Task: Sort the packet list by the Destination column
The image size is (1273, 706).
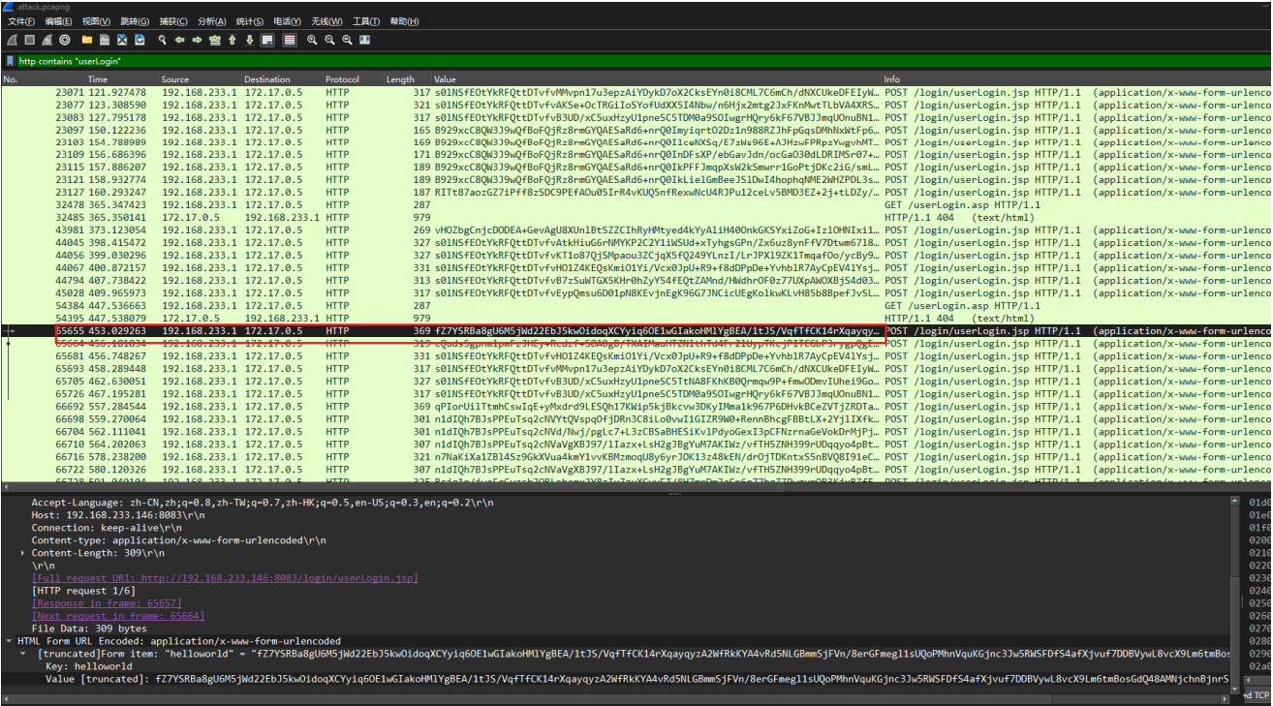Action: (283, 79)
